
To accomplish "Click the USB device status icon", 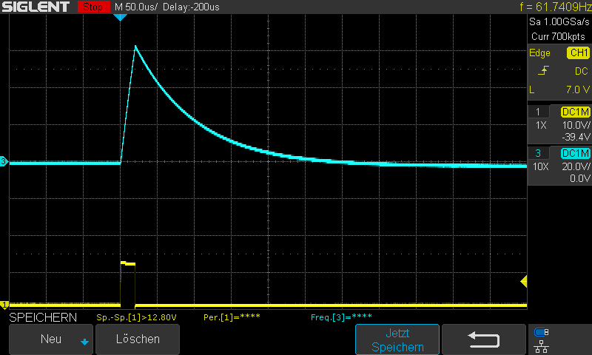I will pyautogui.click(x=542, y=332).
